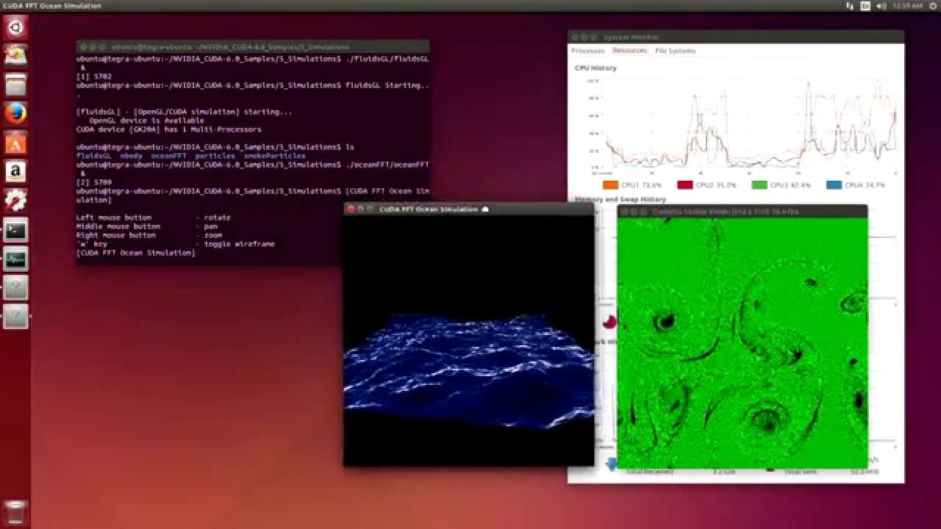Select first unknown question-mark launcher icon
Screen dimensions: 941x529
(15, 288)
